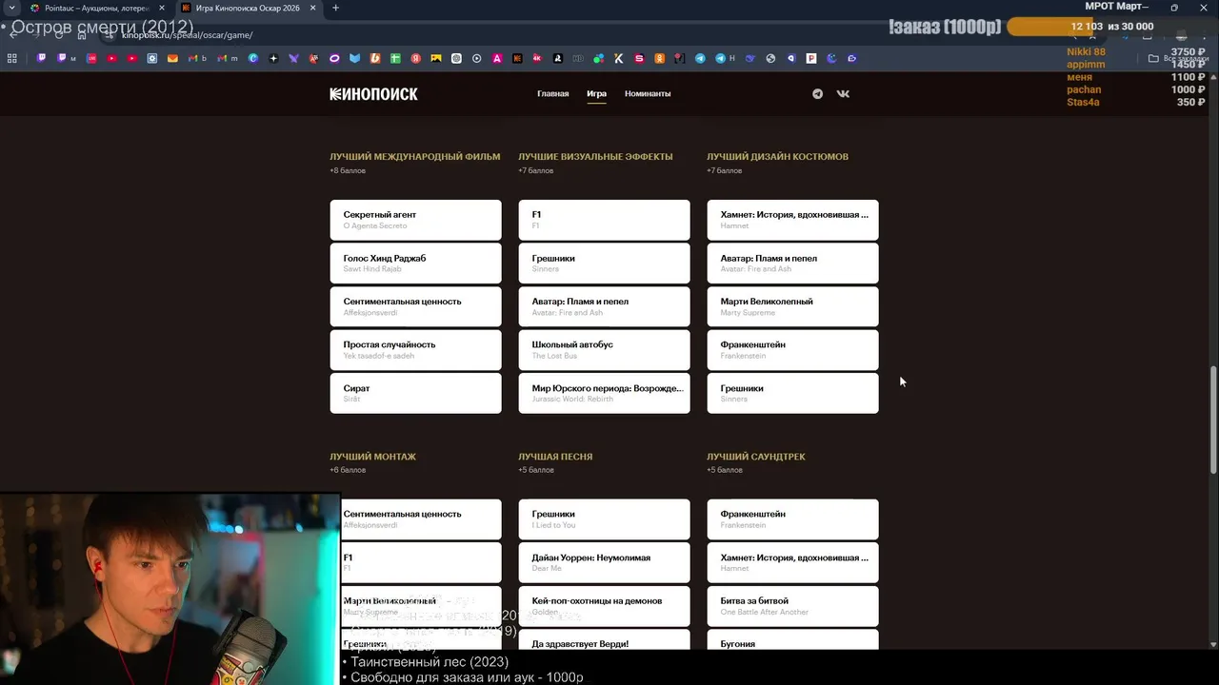Open the pink A bookmark icon

click(x=497, y=58)
